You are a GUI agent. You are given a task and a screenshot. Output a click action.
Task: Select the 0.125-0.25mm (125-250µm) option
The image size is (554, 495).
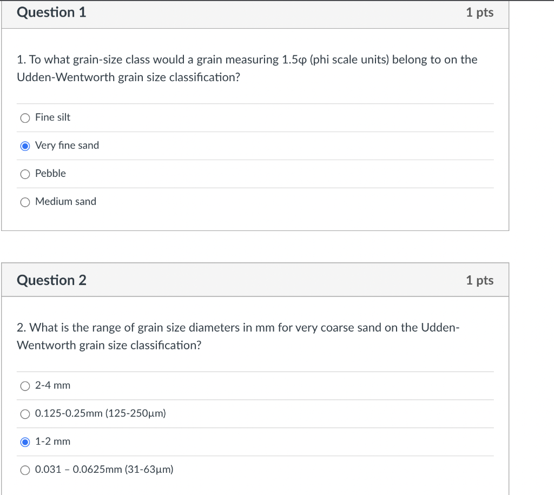coord(25,414)
